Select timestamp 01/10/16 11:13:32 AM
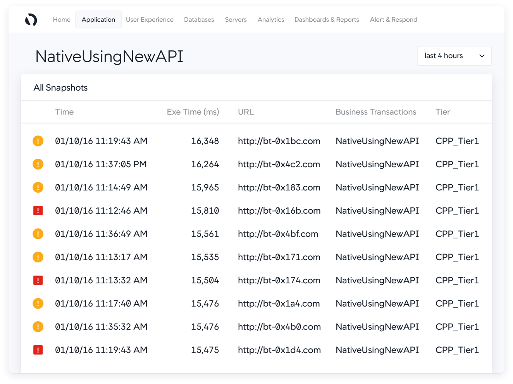 click(x=101, y=280)
